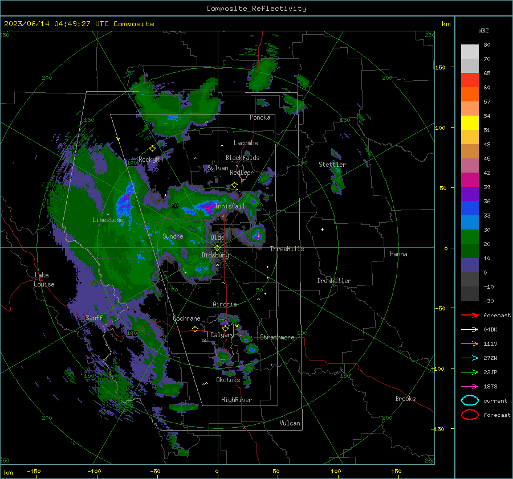Click the yellow diamond marker near RedDeer
Screen dimensions: 513x479
tap(234, 185)
